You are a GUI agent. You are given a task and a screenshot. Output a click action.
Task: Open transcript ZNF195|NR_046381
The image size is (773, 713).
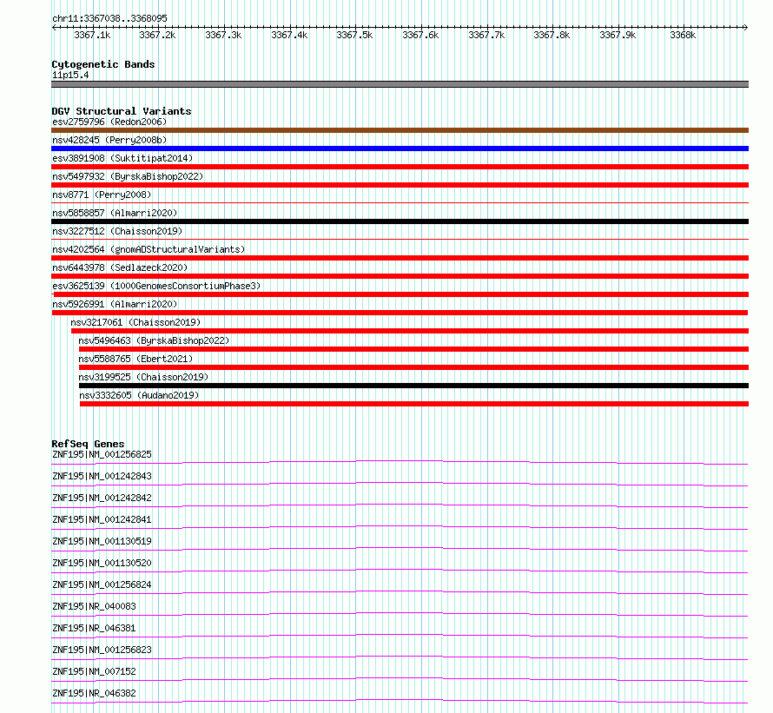[94, 628]
